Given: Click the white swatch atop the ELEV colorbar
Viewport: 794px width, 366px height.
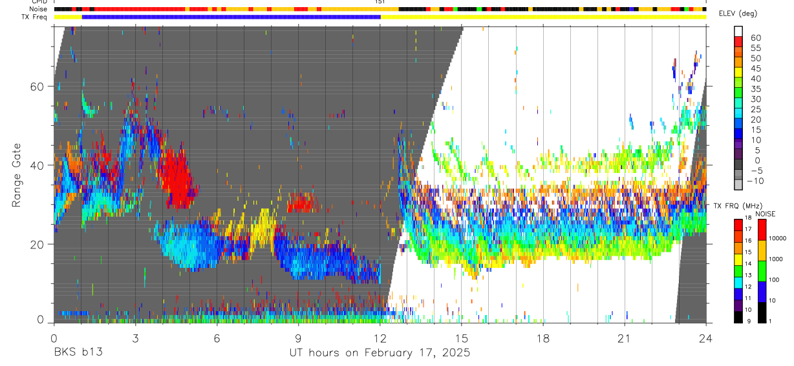Looking at the screenshot, I should click(738, 31).
